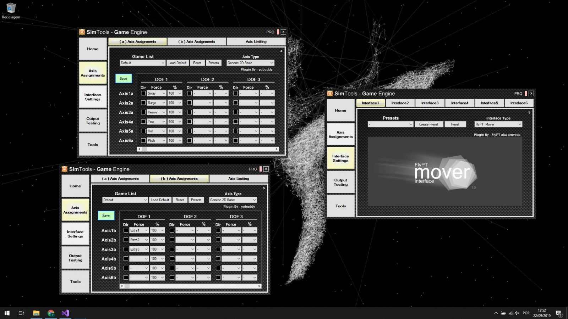Click Create Preset in the Interface window

point(429,124)
